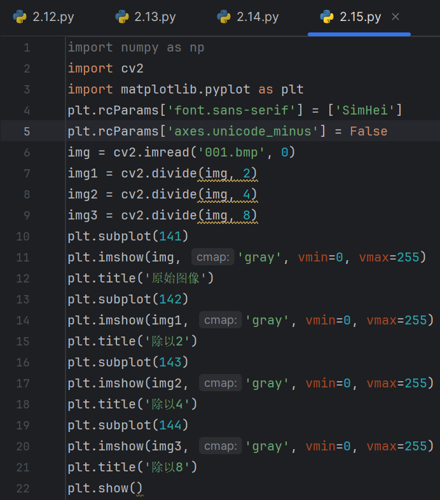
Task: Click img3 argument on line 20
Action: click(167, 447)
